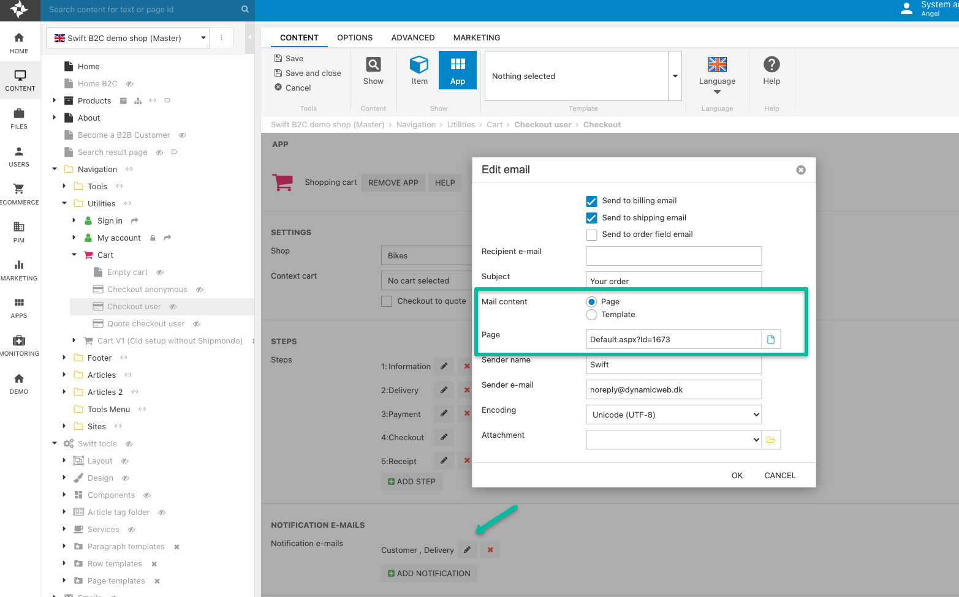The width and height of the screenshot is (959, 597).
Task: Toggle visibility of Empty cart page
Action: pyautogui.click(x=159, y=272)
